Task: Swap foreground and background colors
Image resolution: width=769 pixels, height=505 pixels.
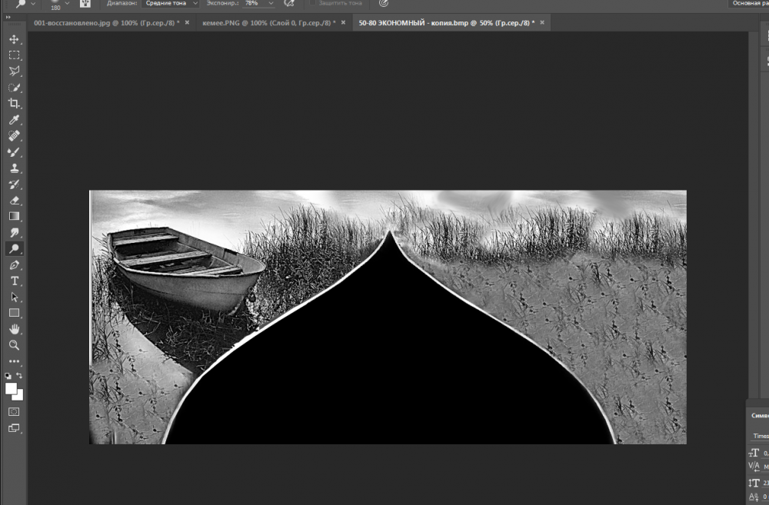Action: [x=21, y=375]
